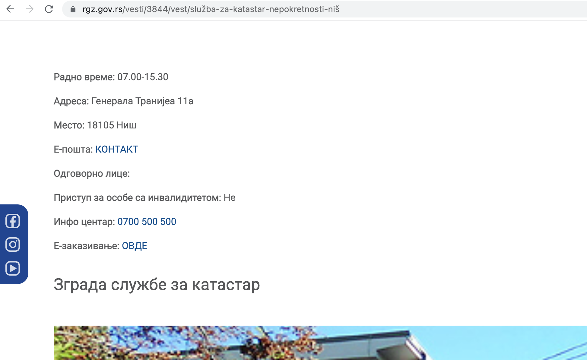Call the 0700 500 500 info center number

point(147,221)
